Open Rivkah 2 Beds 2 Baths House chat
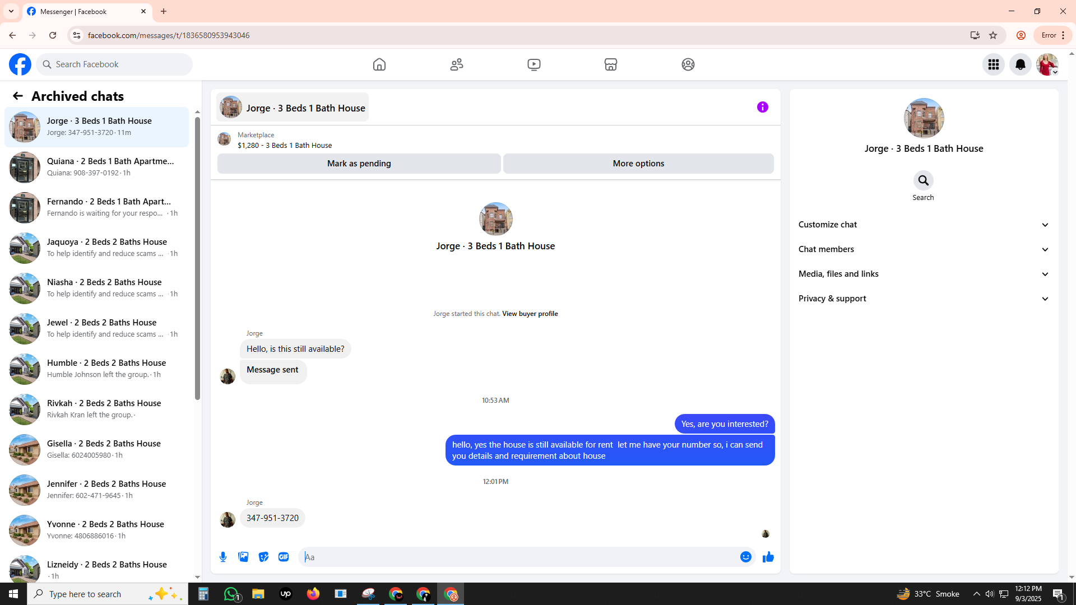Image resolution: width=1076 pixels, height=605 pixels. 96,409
